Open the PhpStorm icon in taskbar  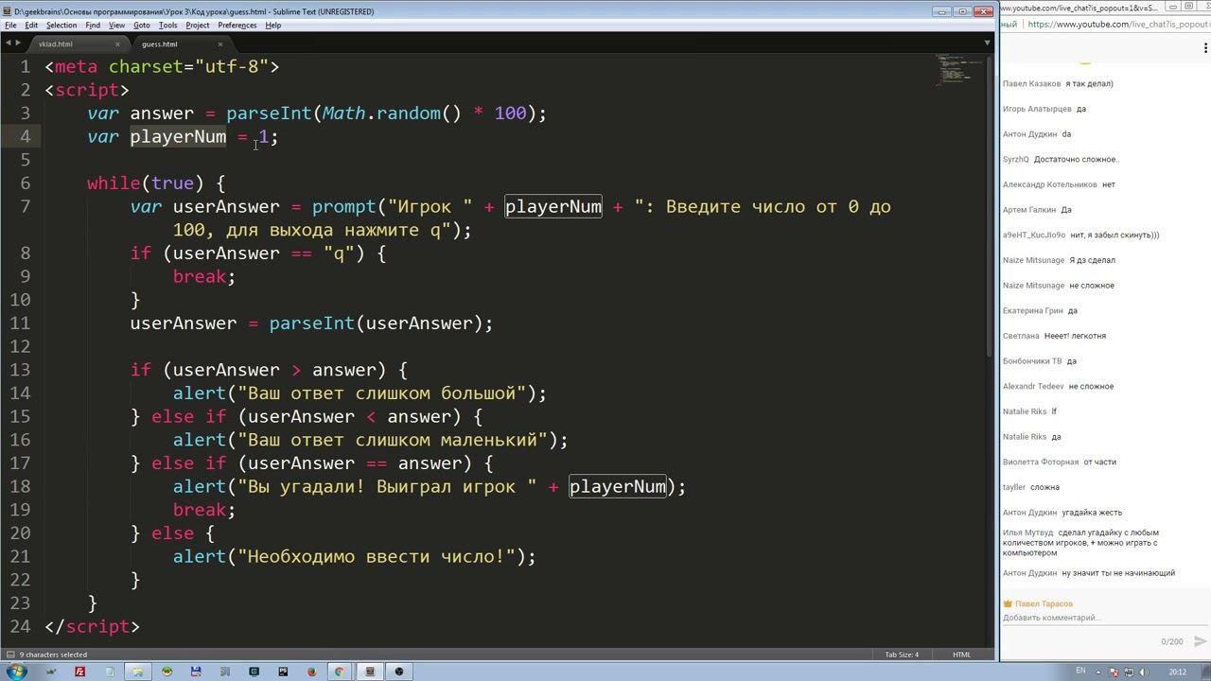click(x=283, y=672)
